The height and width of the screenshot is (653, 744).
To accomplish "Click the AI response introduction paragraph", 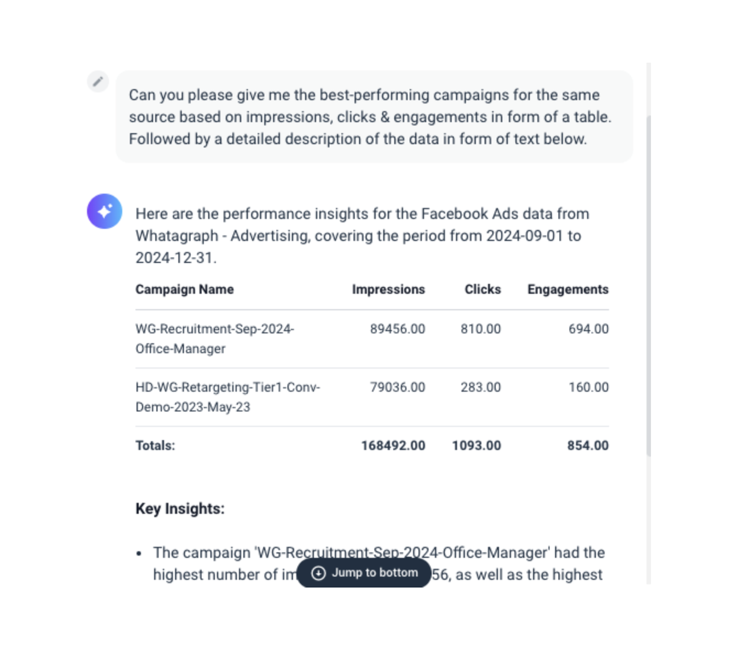I will tap(361, 235).
